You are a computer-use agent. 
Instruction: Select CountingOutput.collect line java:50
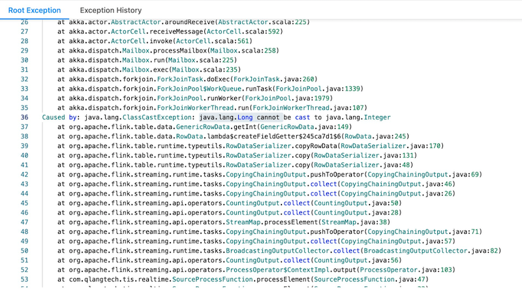[230, 203]
